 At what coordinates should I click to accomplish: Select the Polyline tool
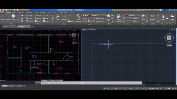[7, 17]
